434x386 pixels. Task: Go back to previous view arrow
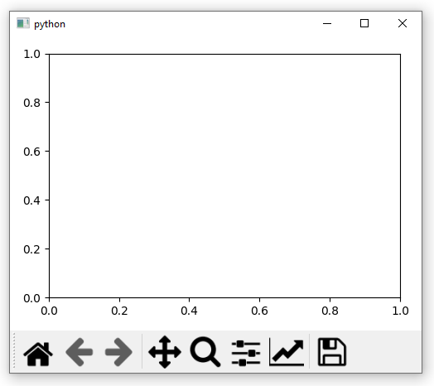tap(80, 352)
